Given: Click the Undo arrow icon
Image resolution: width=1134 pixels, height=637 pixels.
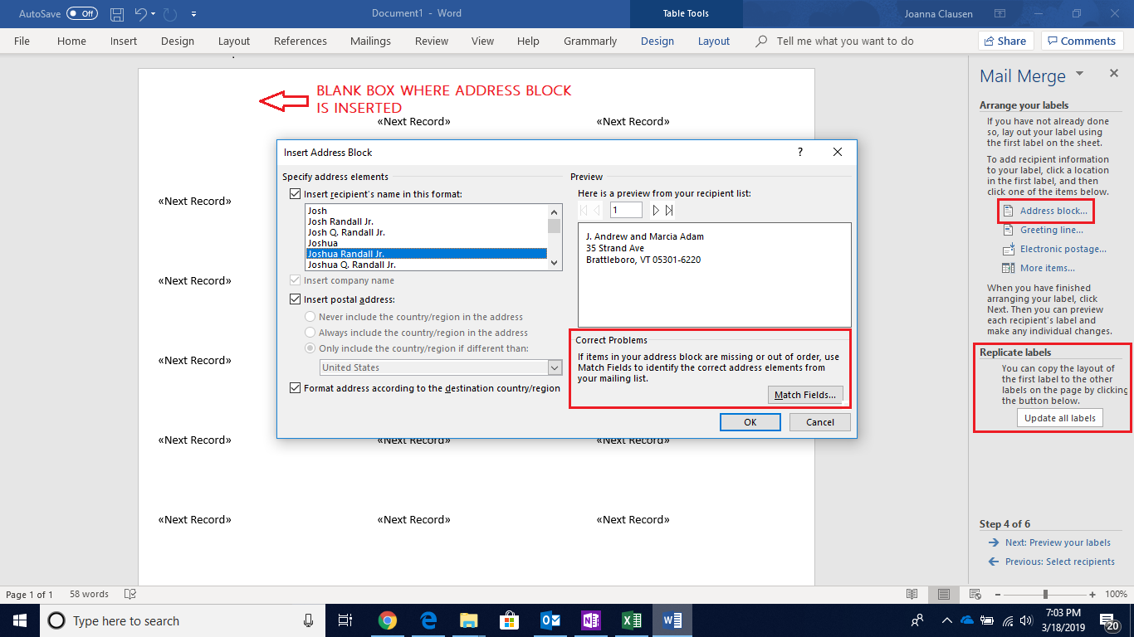Looking at the screenshot, I should [141, 14].
